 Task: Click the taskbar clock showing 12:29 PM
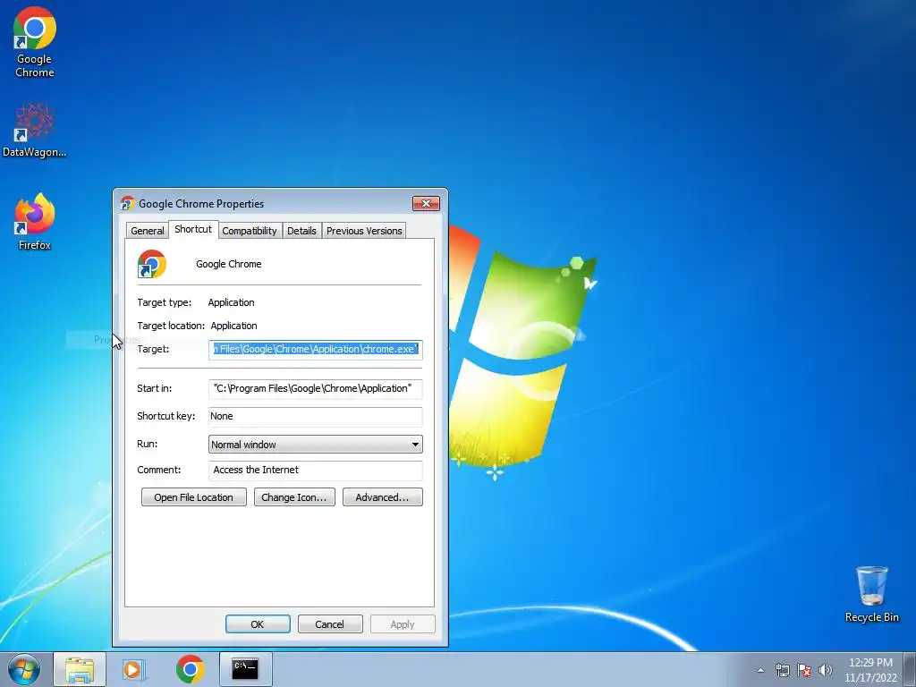click(870, 670)
